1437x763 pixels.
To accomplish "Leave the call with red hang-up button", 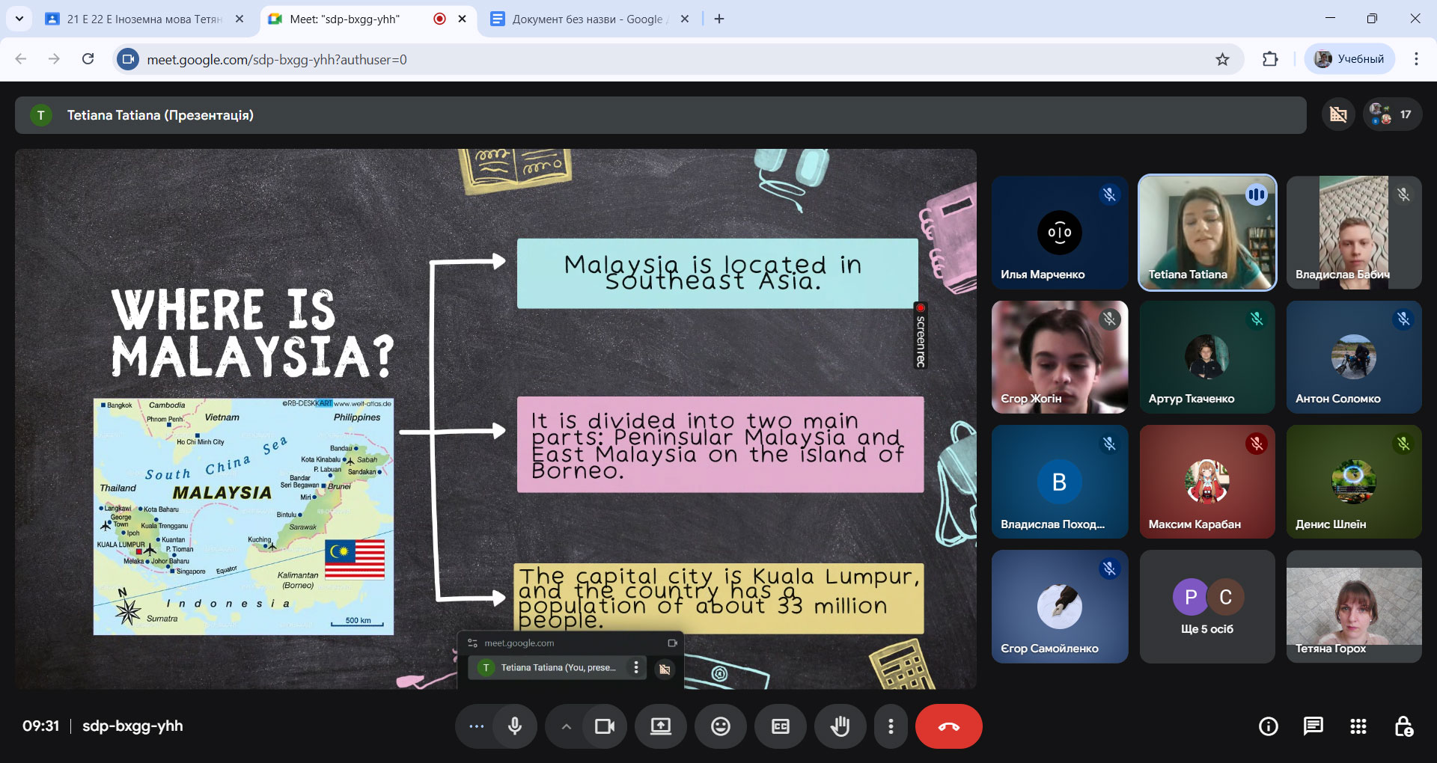I will pos(948,726).
